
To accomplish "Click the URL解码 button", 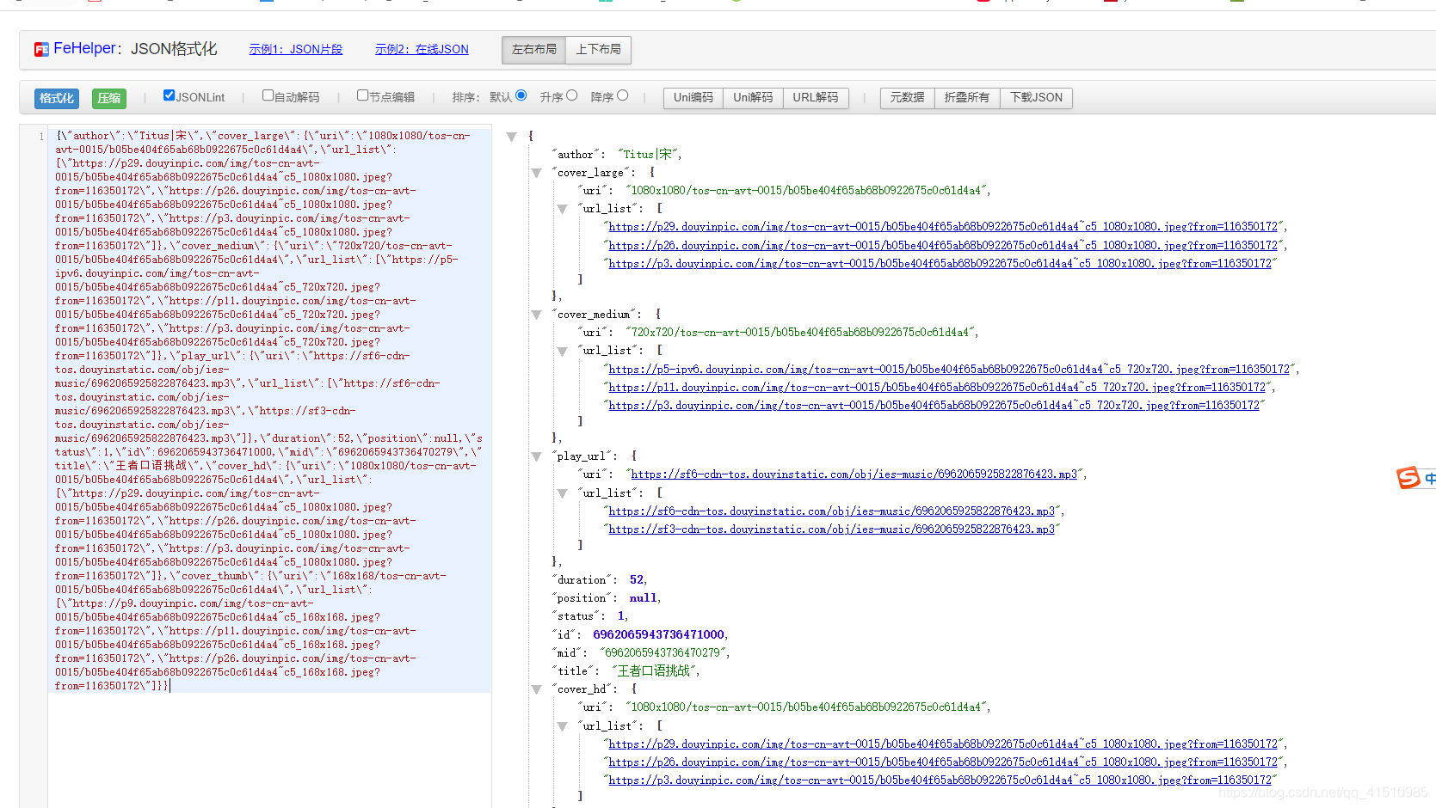I will (816, 98).
